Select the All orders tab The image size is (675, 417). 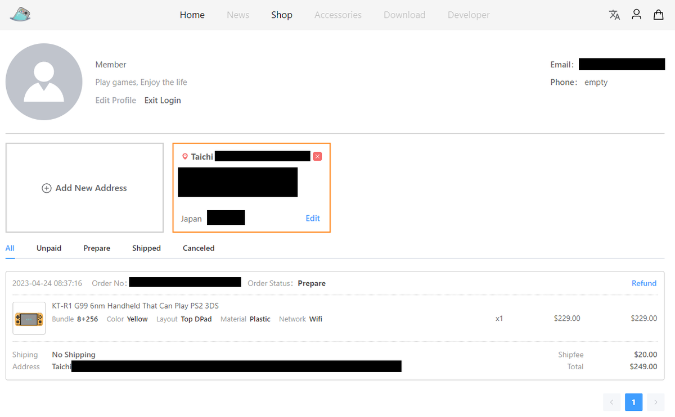[x=10, y=248]
